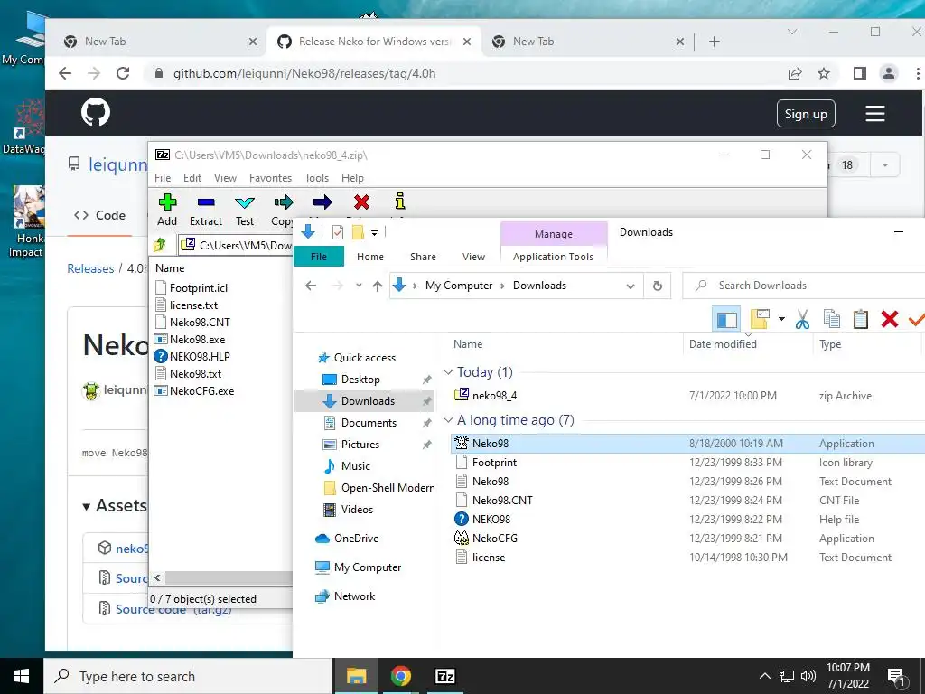Screen dimensions: 925x694
Task: Open the GitHub star list dropdown
Action: click(x=885, y=165)
